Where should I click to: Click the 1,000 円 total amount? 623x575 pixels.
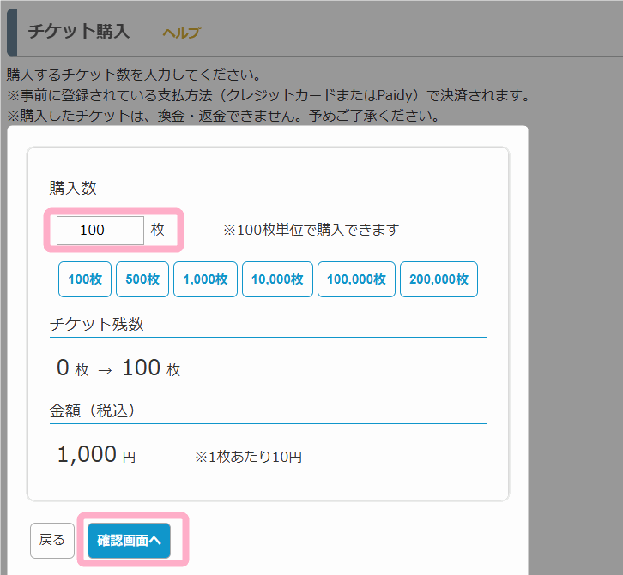97,454
